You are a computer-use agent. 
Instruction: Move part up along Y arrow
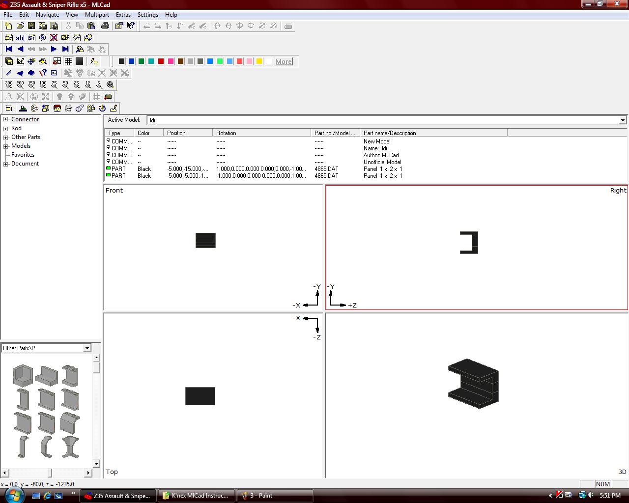(169, 26)
